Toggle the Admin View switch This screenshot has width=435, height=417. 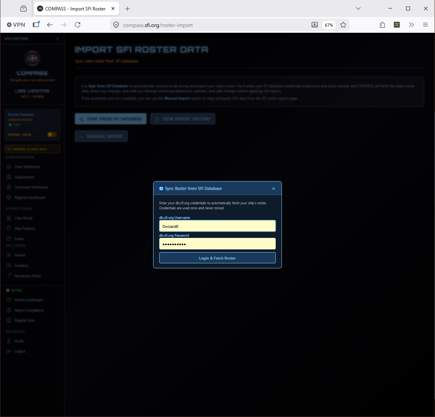pyautogui.click(x=52, y=134)
